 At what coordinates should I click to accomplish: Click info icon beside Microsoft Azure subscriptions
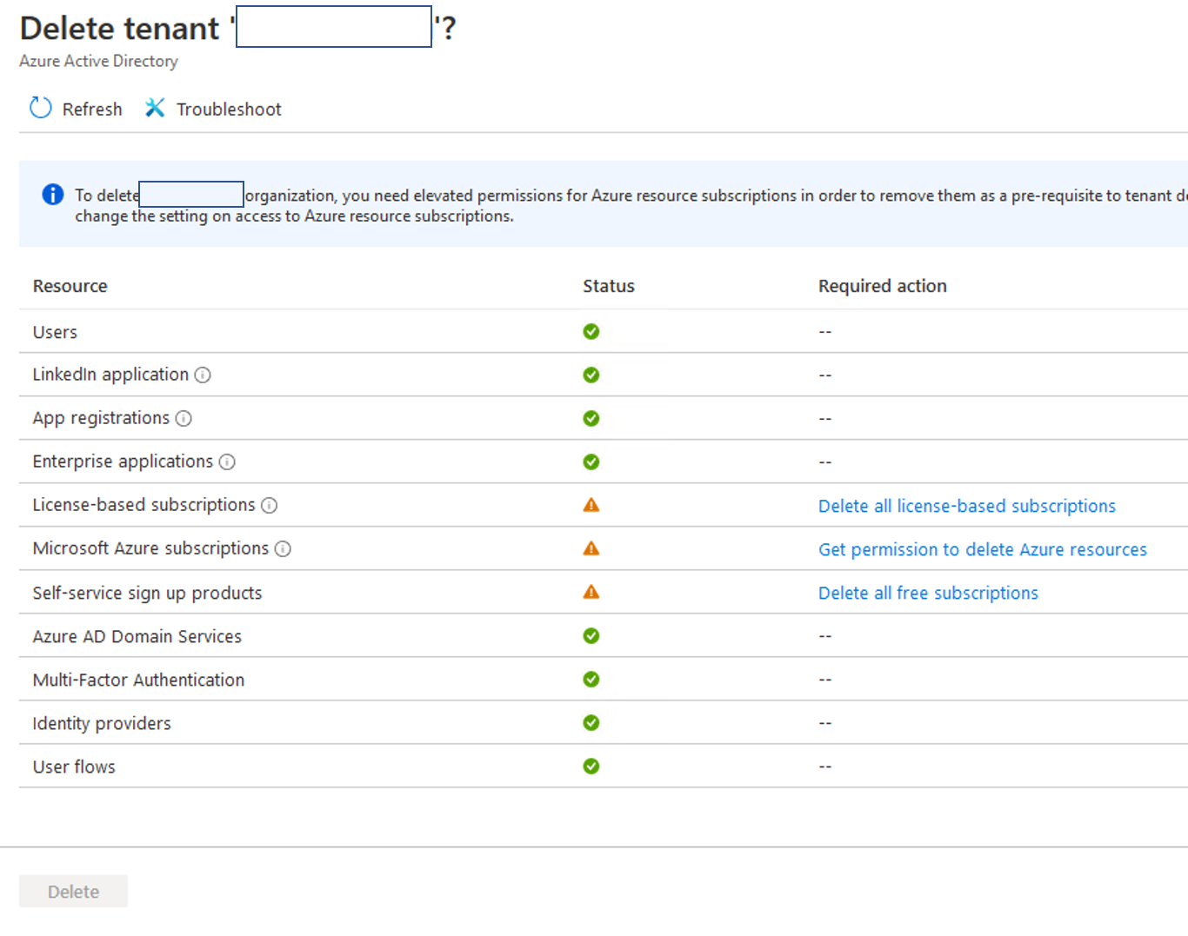[x=283, y=548]
